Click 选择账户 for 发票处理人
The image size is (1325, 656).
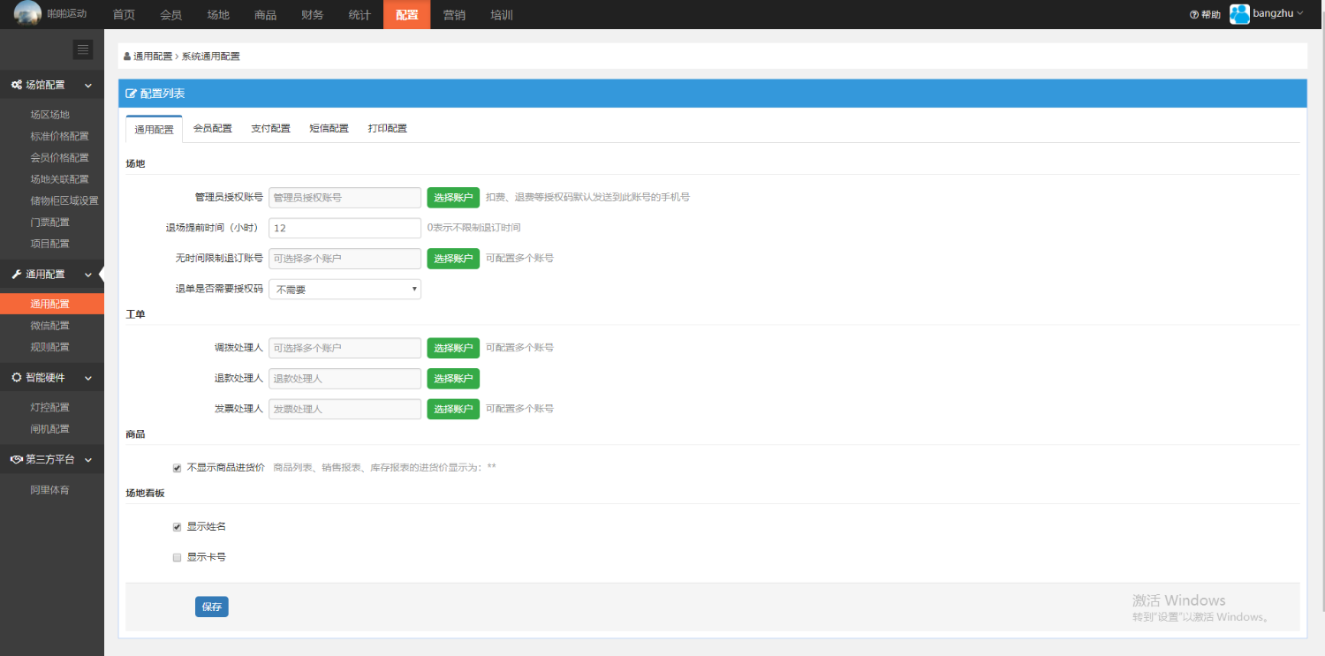click(453, 409)
